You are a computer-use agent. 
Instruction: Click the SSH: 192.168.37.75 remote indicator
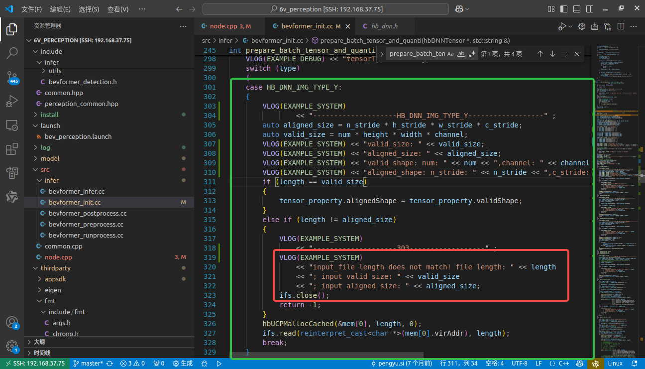pos(34,364)
